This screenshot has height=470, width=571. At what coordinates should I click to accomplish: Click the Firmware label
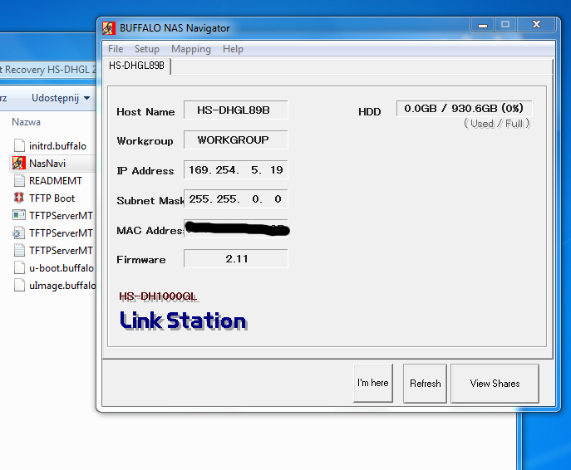141,259
